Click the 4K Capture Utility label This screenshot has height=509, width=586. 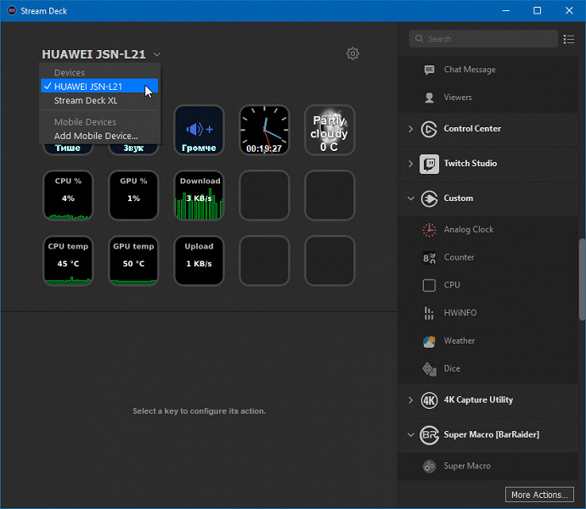tap(478, 400)
